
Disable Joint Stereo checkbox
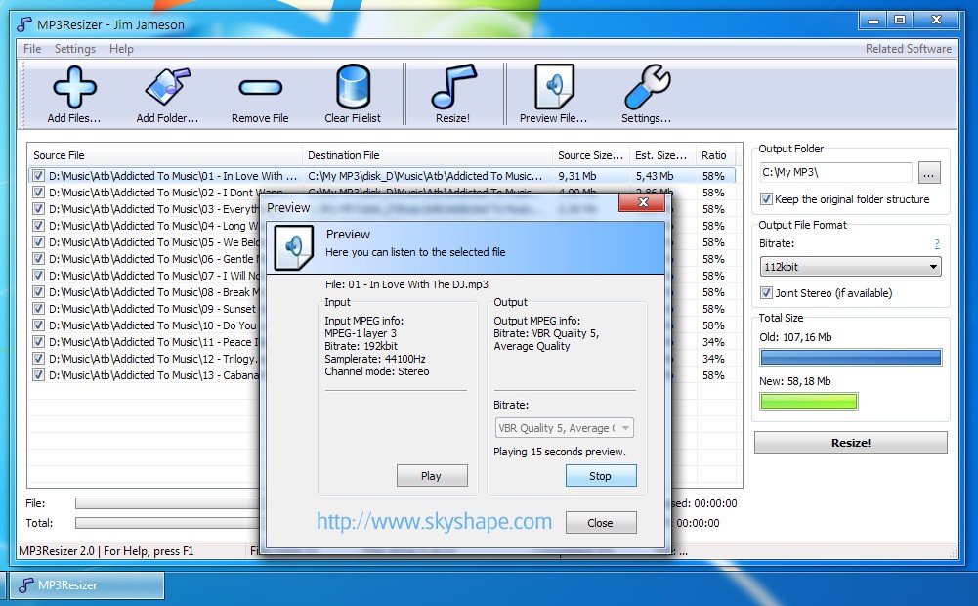(x=767, y=293)
